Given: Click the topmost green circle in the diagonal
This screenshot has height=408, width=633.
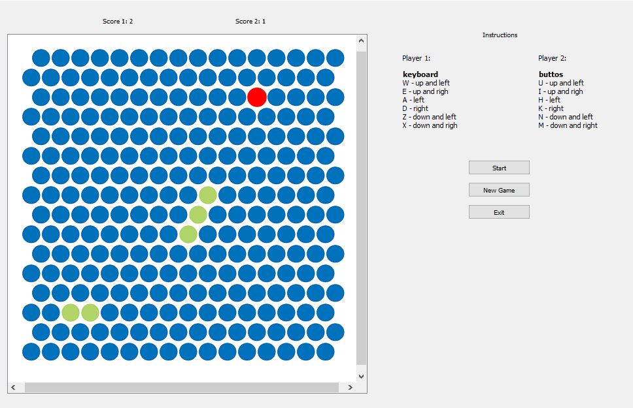Looking at the screenshot, I should 207,195.
